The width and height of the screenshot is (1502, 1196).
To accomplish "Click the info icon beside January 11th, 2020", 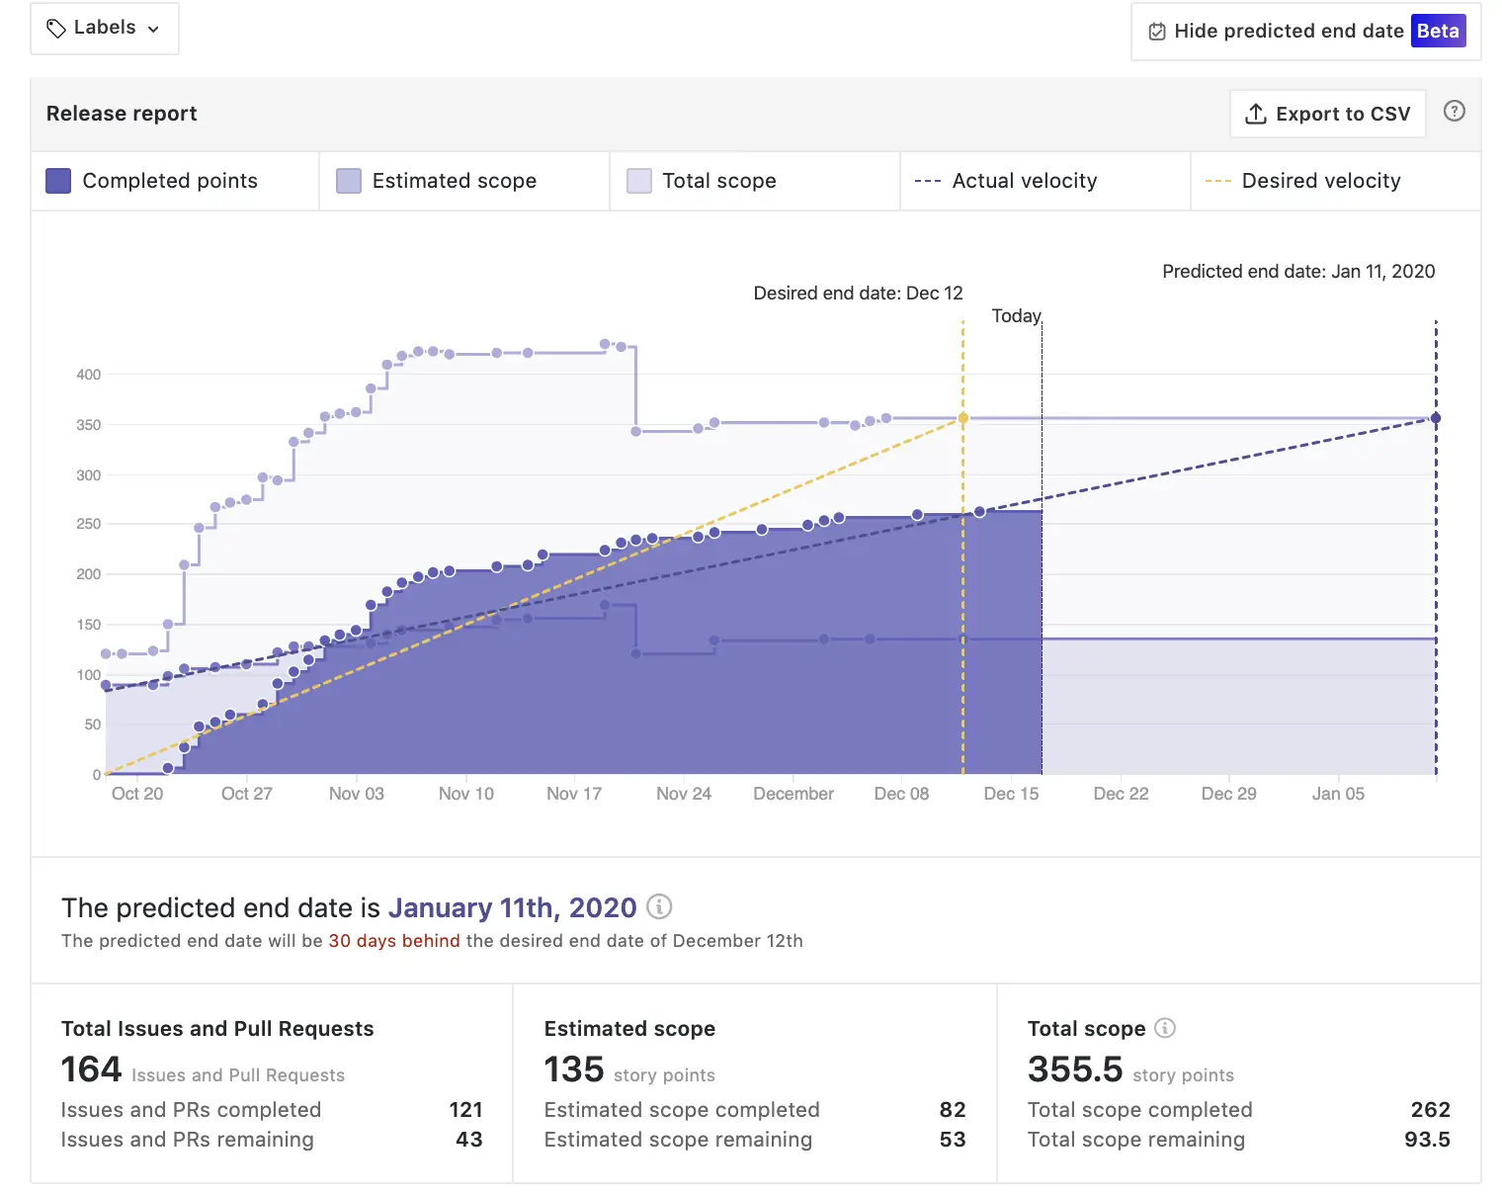I will 659,906.
